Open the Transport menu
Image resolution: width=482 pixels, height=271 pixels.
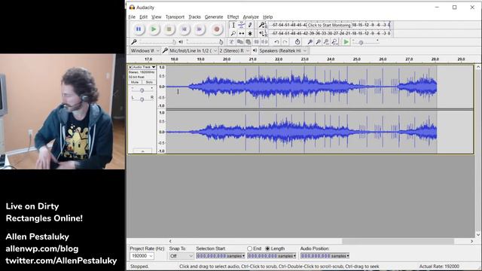175,17
